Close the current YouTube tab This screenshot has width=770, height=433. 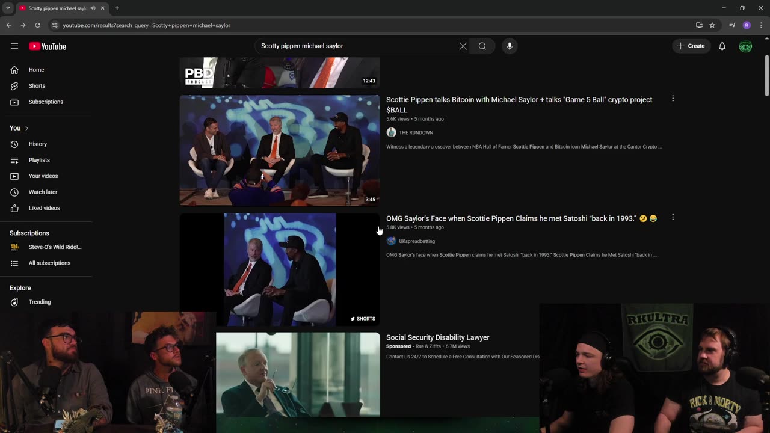click(x=102, y=8)
